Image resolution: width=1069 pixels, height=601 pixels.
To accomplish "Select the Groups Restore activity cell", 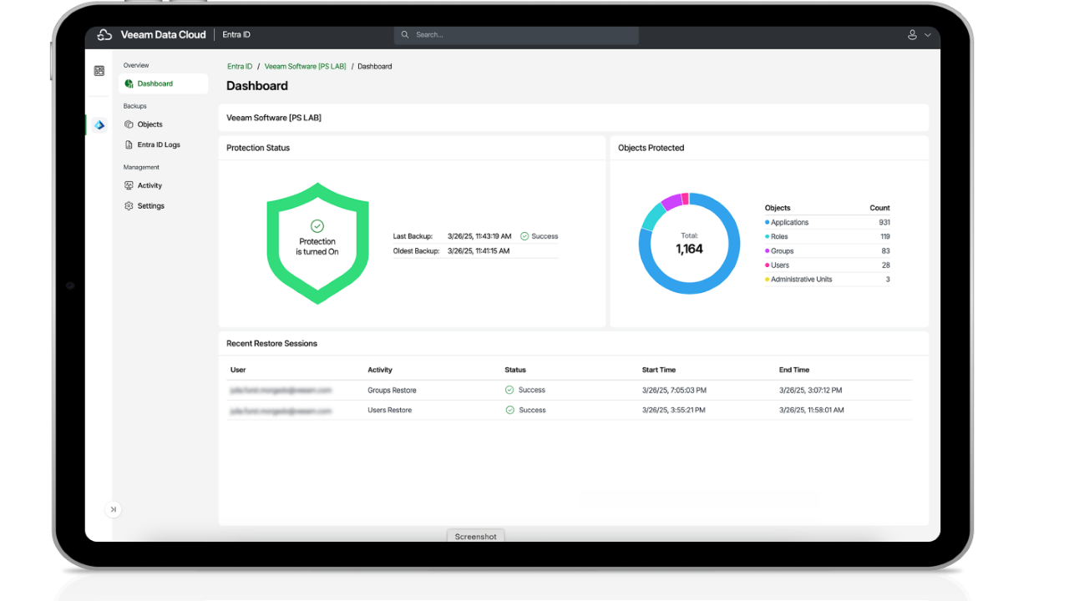I will pos(392,391).
